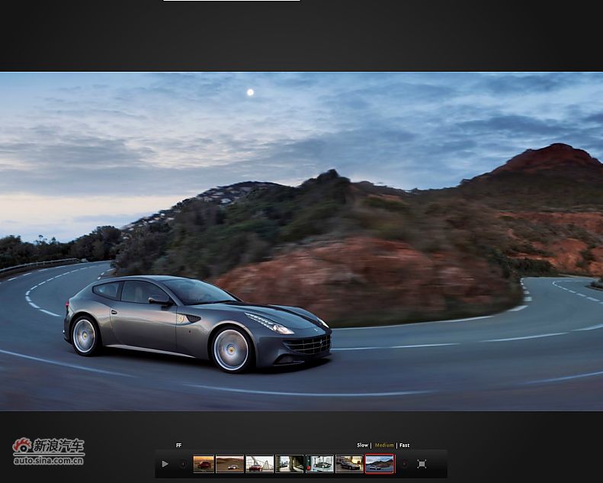The height and width of the screenshot is (483, 603).
Task: Set slideshow speed to Fast
Action: point(404,445)
